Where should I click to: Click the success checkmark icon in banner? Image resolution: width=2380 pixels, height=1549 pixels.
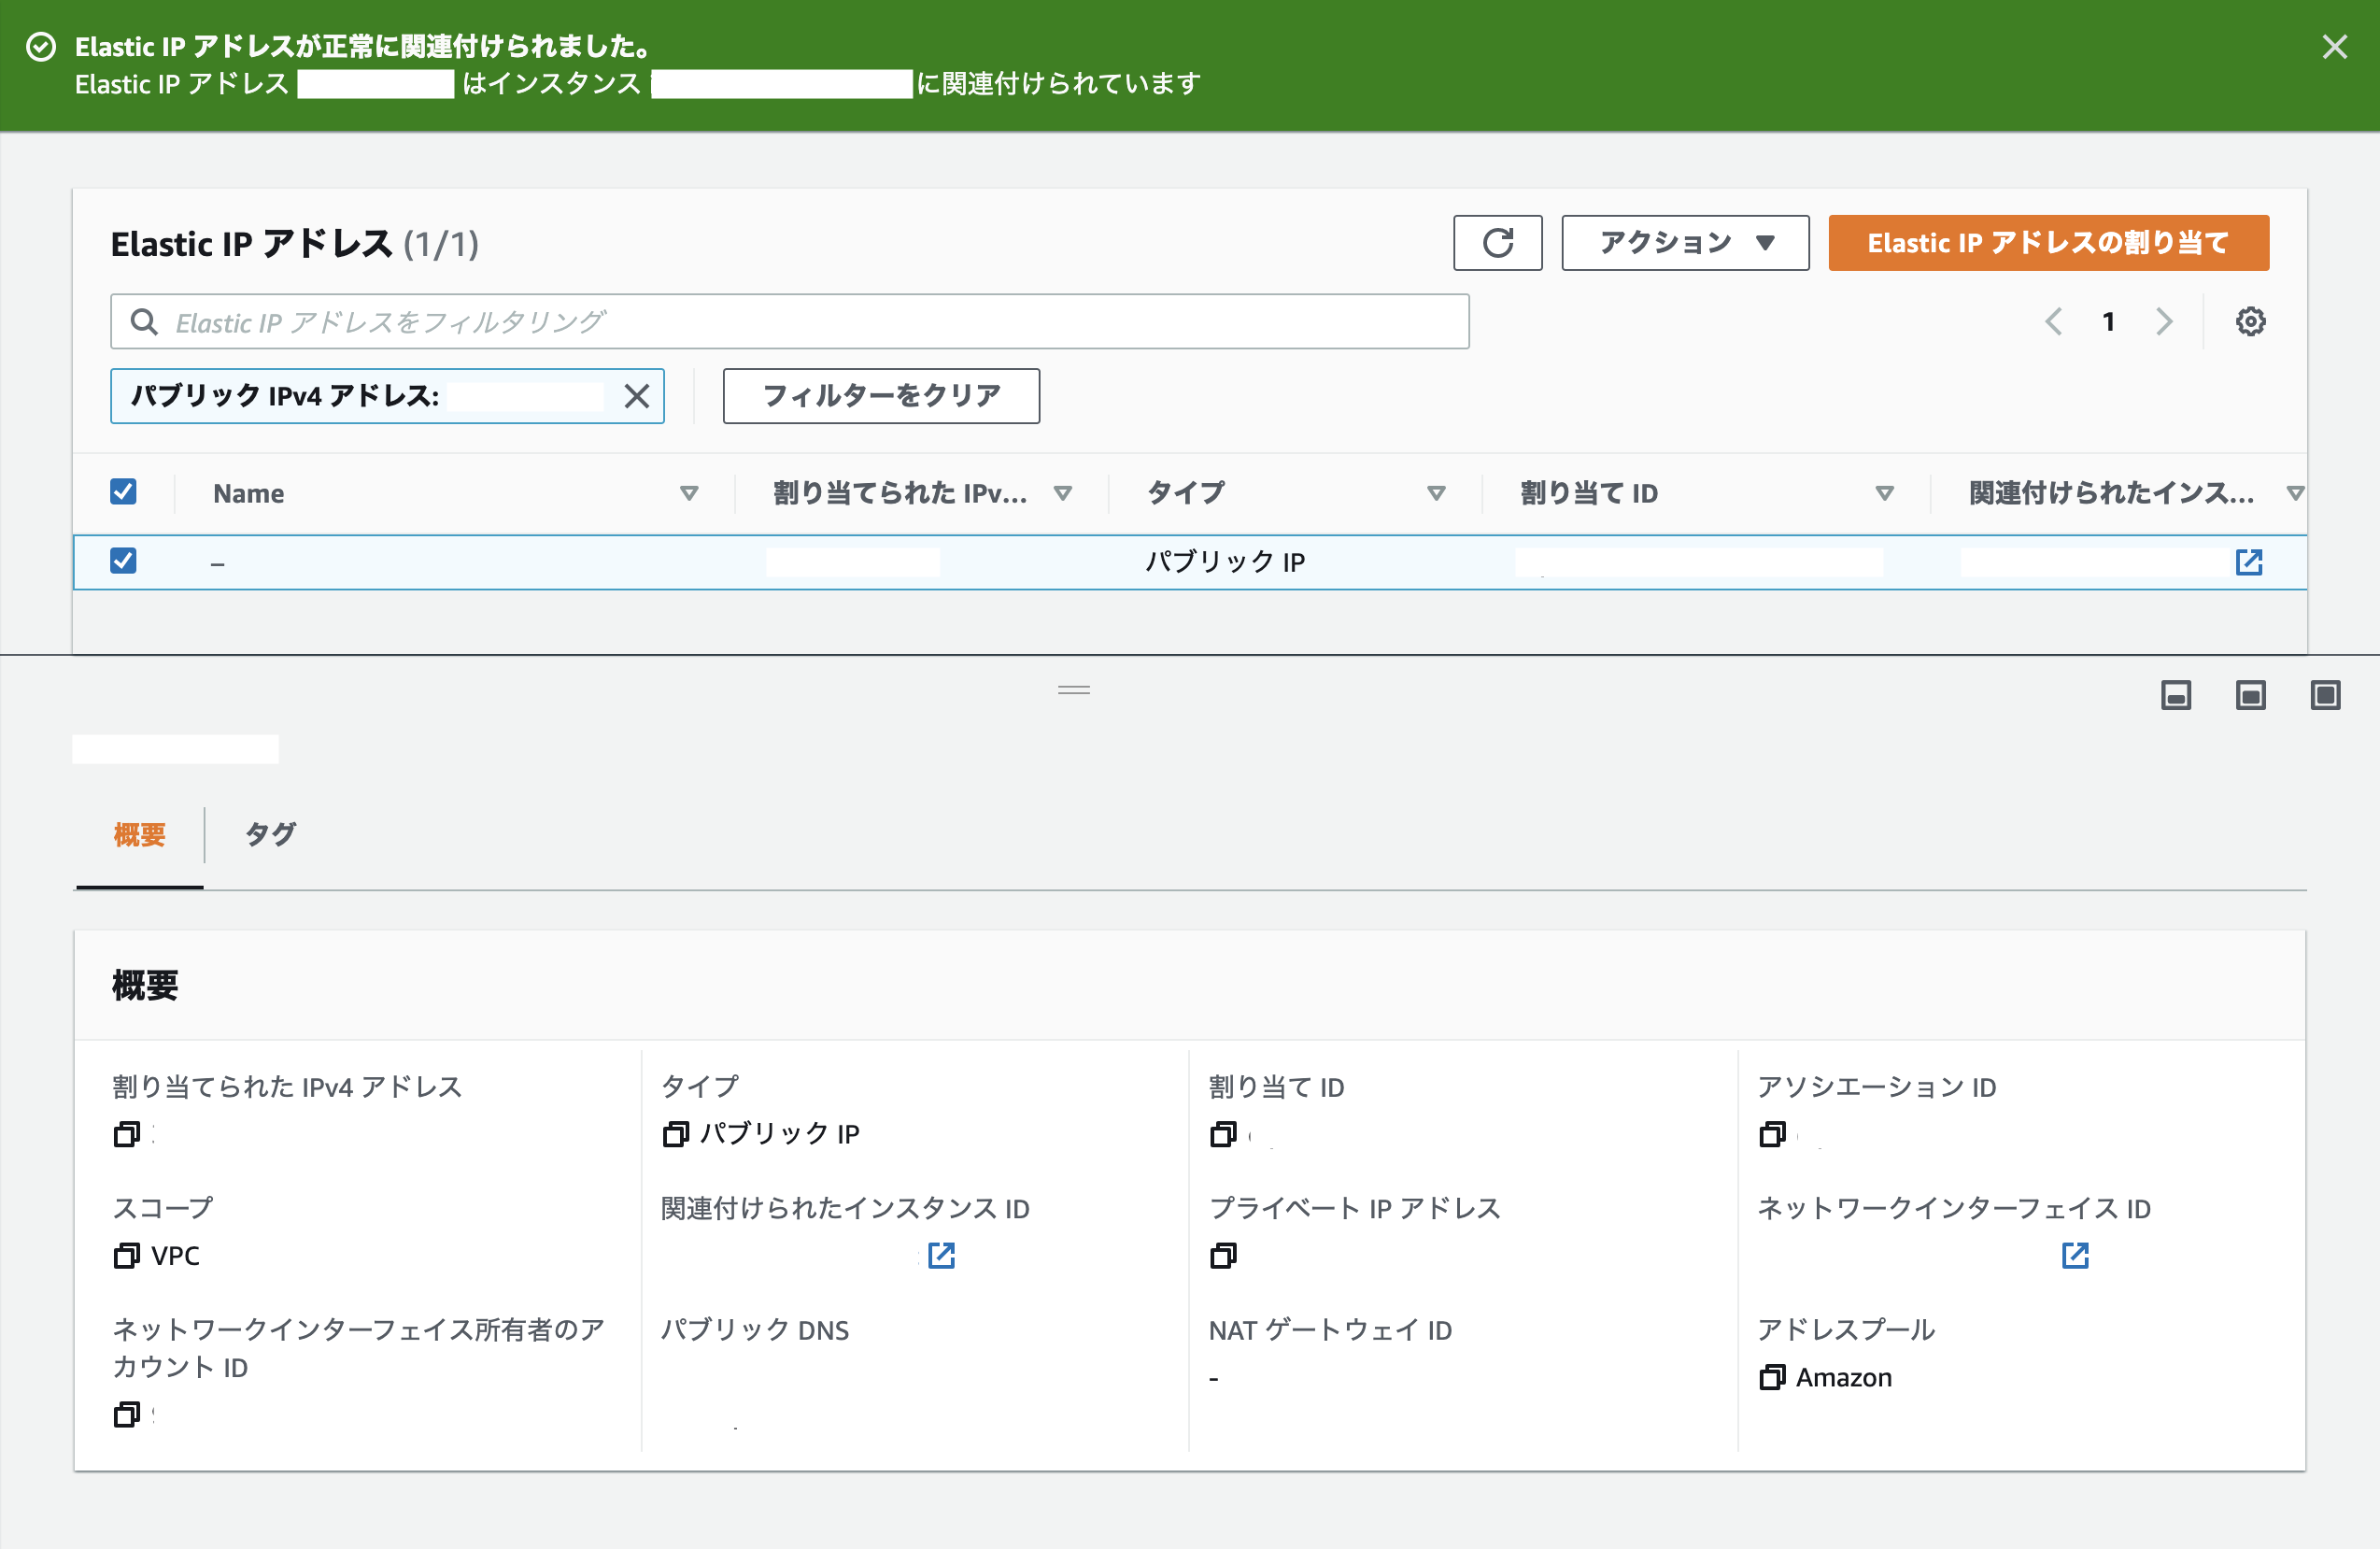41,47
